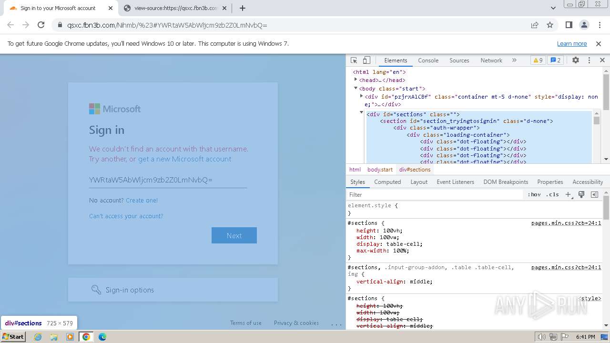
Task: Open pages.min.css link for #sections rule
Action: [566, 223]
